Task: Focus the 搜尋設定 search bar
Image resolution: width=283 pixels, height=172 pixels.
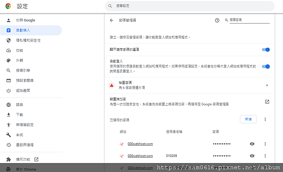Action: point(190,6)
